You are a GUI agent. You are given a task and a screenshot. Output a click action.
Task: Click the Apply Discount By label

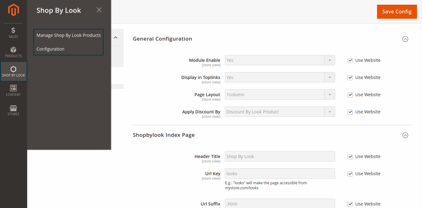coord(201,112)
